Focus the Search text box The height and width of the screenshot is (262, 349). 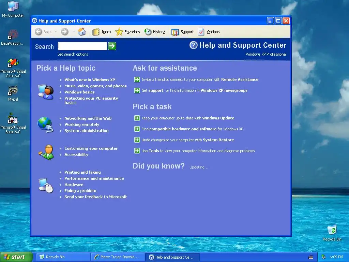point(82,46)
